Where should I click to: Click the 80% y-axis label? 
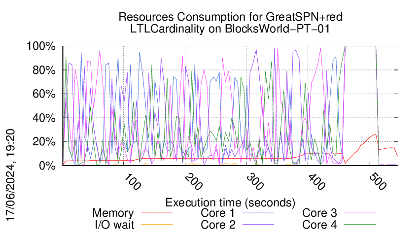click(x=44, y=70)
